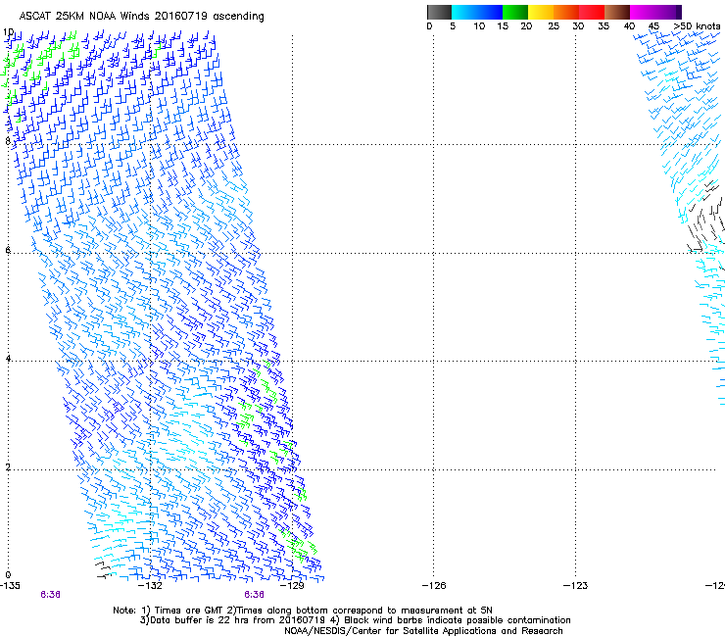The width and height of the screenshot is (725, 637).
Task: Click the longitude label '-129'
Action: click(x=292, y=586)
